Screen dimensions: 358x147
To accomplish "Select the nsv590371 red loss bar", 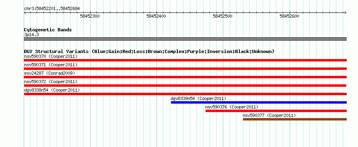I will click(185, 69).
